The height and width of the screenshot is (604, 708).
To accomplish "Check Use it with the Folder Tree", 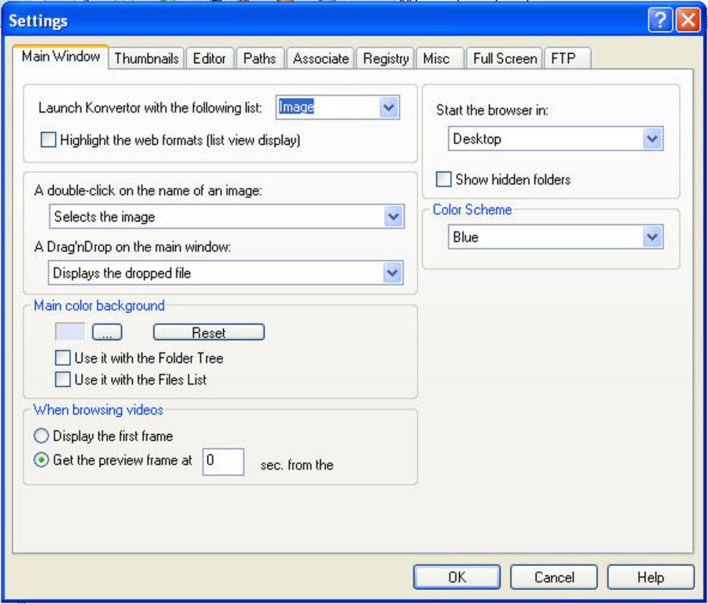I will (63, 358).
